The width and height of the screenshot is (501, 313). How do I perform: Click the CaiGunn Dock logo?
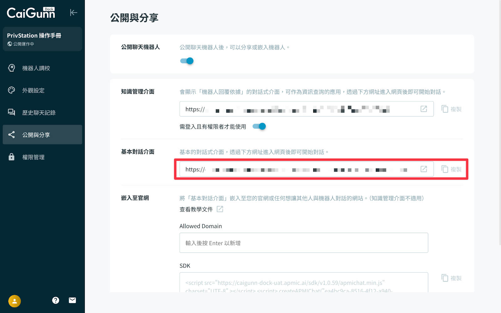31,13
